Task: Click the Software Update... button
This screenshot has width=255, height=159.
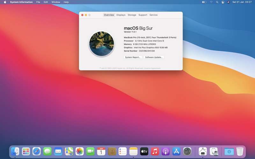Action: click(x=154, y=57)
